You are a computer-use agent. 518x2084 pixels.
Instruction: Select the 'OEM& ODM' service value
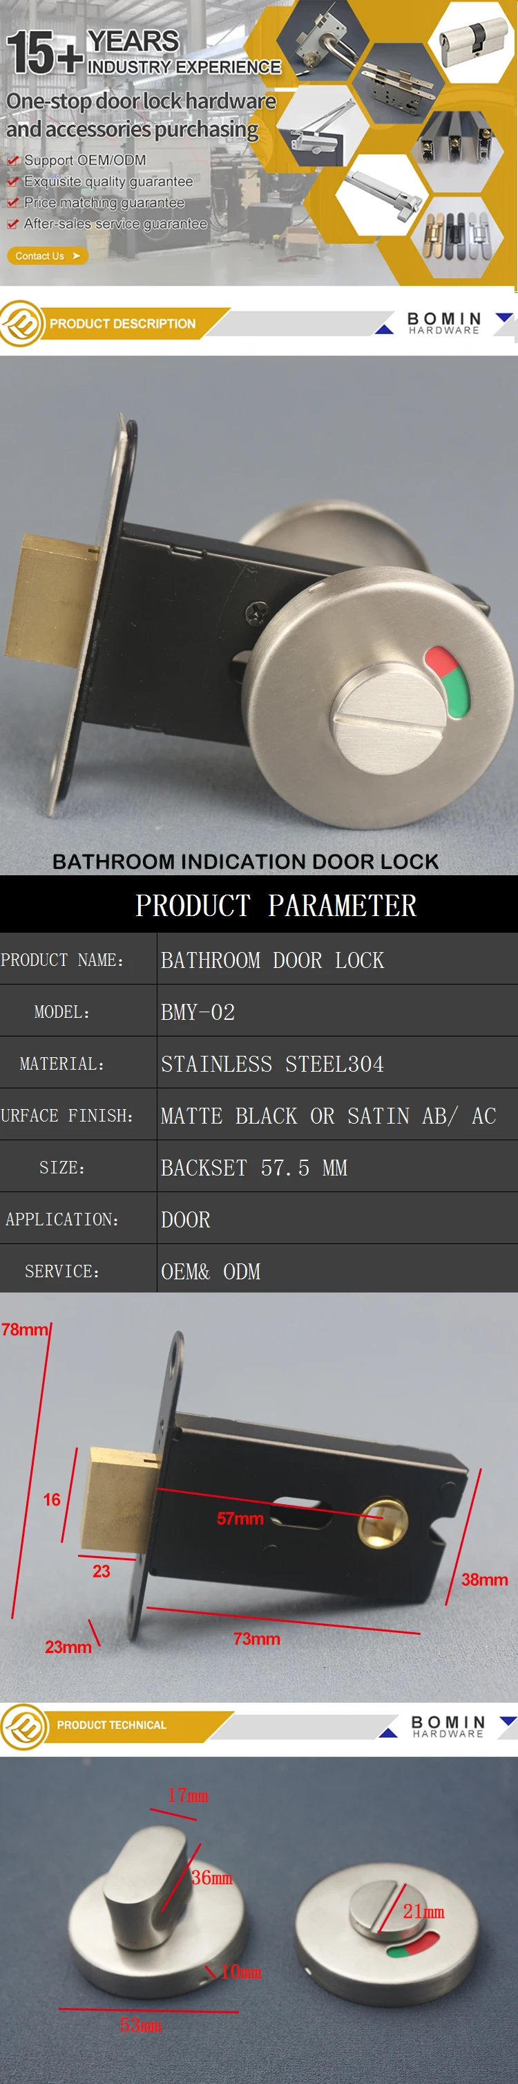(211, 1271)
